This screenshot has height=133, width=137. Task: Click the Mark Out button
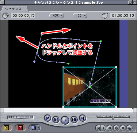point(103,128)
